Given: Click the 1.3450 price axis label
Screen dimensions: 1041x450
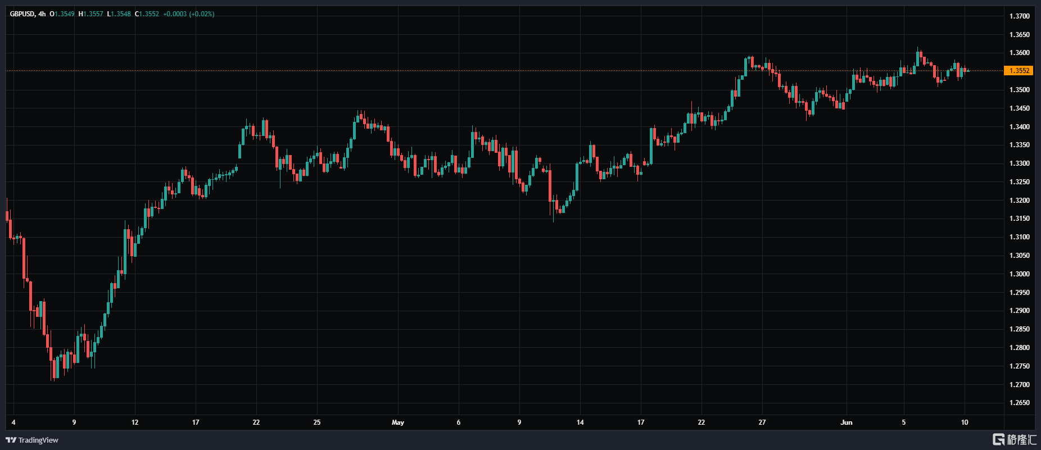Looking at the screenshot, I should click(1019, 108).
